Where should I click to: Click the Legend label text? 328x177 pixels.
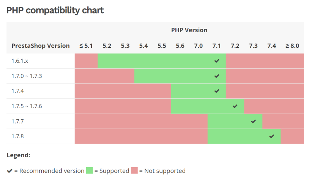click(x=19, y=155)
